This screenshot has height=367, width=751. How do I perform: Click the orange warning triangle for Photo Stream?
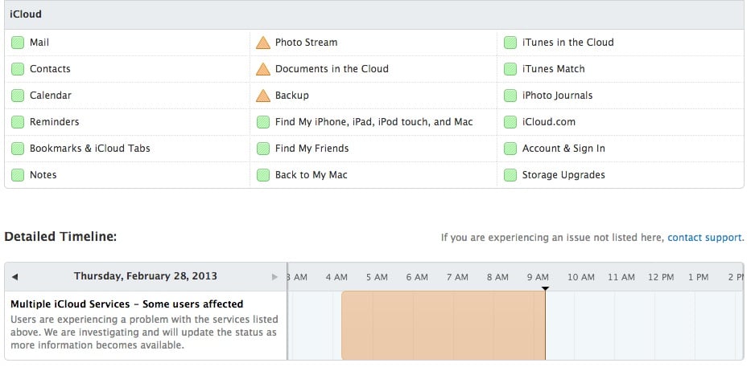(x=263, y=43)
